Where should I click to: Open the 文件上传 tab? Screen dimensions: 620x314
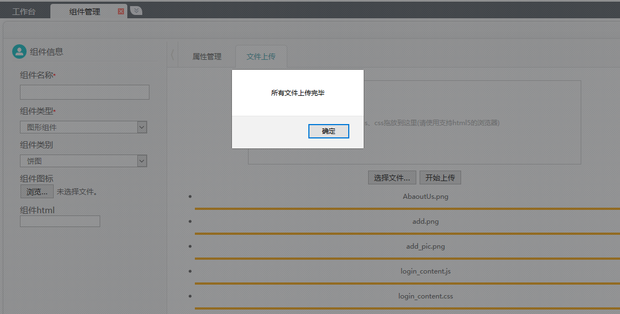(x=261, y=56)
